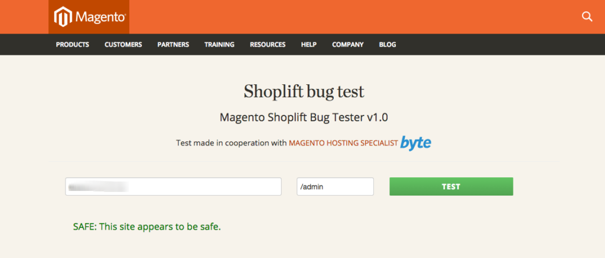Screen dimensions: 605x258
Task: Follow the Magento Hosting Specialist link
Action: coord(343,143)
